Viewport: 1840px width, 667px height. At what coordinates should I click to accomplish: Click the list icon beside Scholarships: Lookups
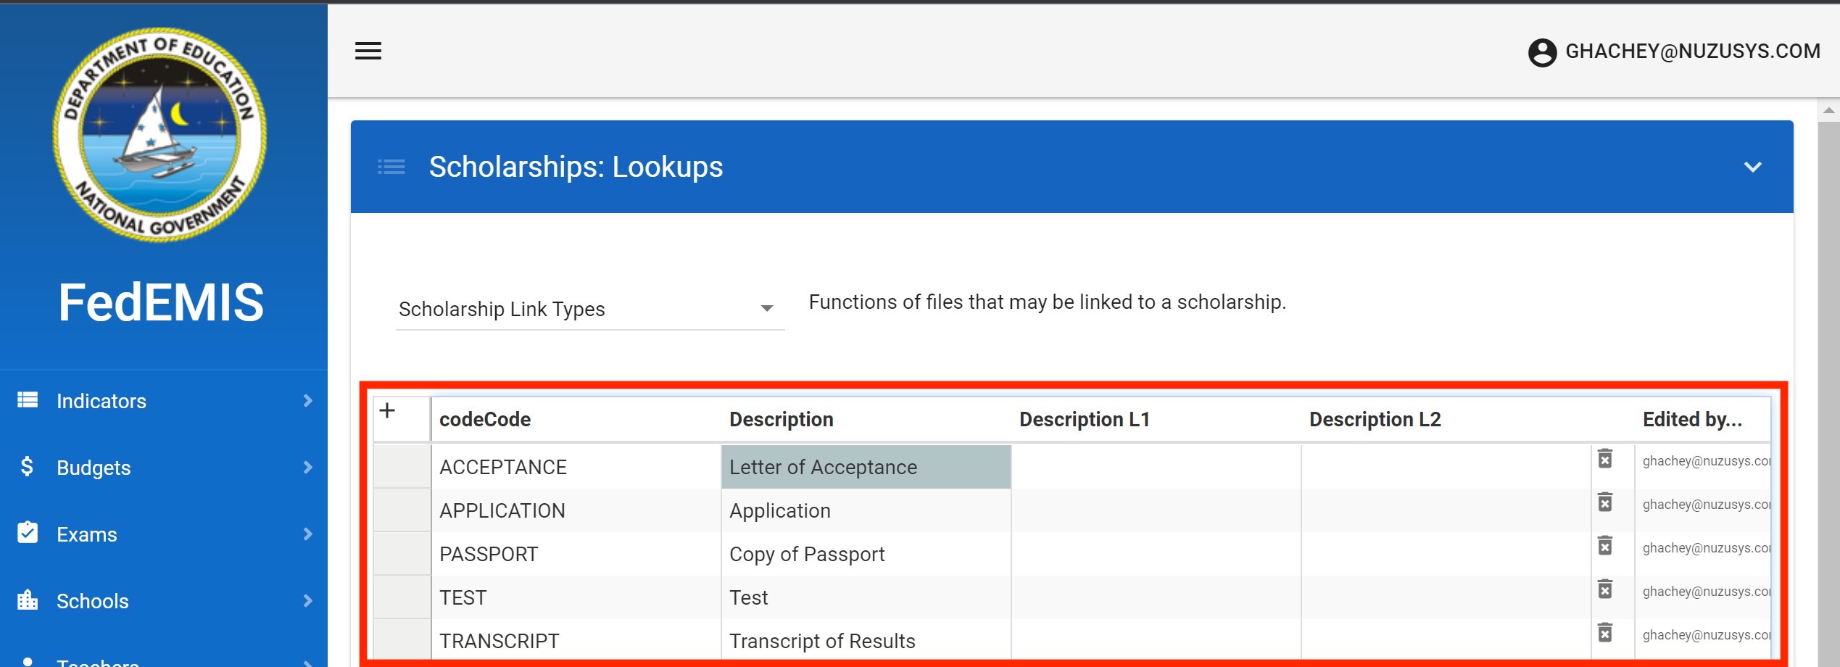point(391,167)
